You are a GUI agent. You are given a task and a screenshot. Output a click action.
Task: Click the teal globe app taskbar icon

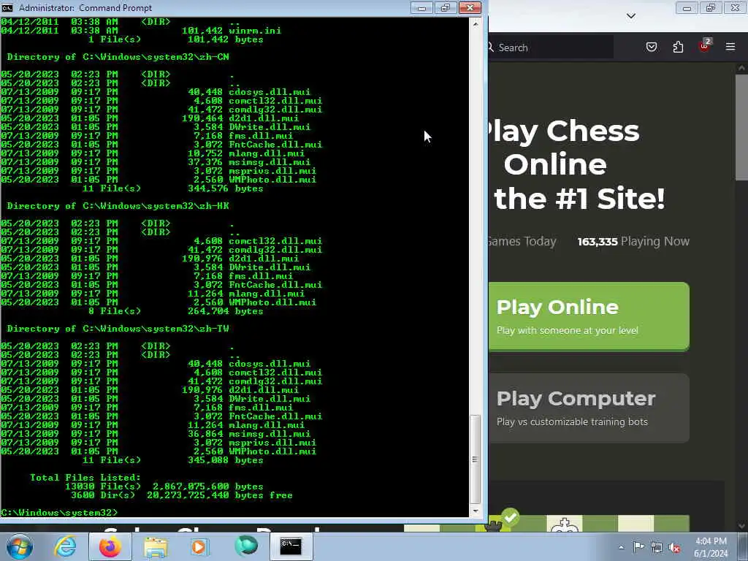point(245,546)
